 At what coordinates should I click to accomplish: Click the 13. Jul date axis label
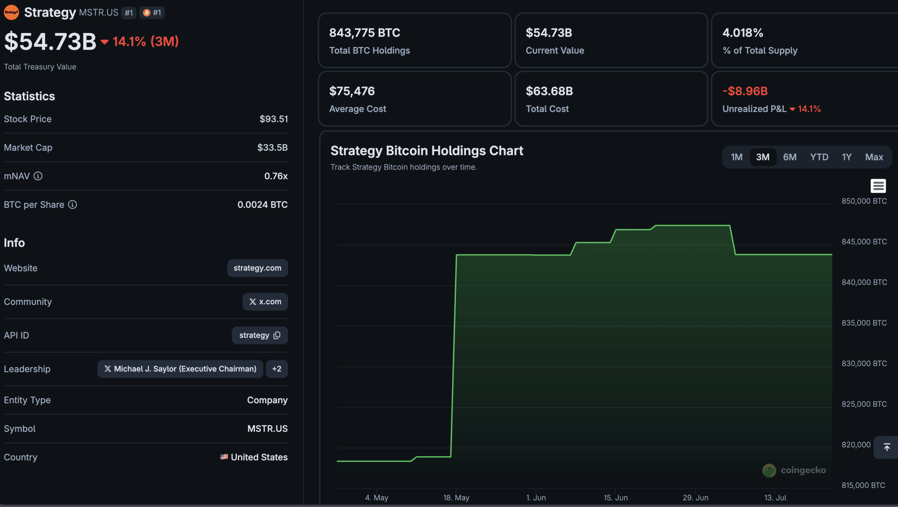[x=775, y=498]
